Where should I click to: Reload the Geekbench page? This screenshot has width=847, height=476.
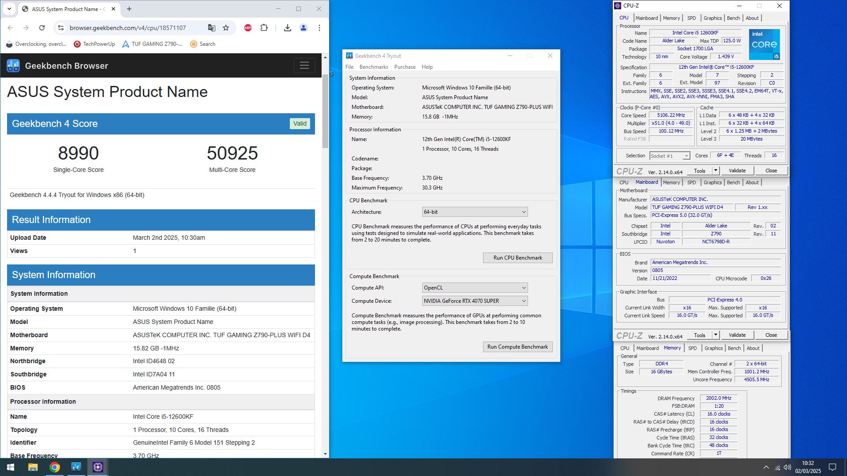click(42, 28)
